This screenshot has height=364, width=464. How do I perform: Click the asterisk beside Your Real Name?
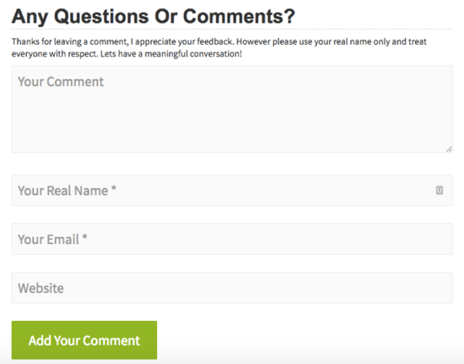click(x=114, y=188)
